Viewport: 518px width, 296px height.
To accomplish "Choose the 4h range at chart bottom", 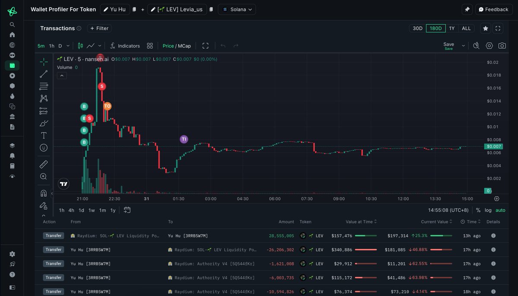I will pyautogui.click(x=71, y=210).
